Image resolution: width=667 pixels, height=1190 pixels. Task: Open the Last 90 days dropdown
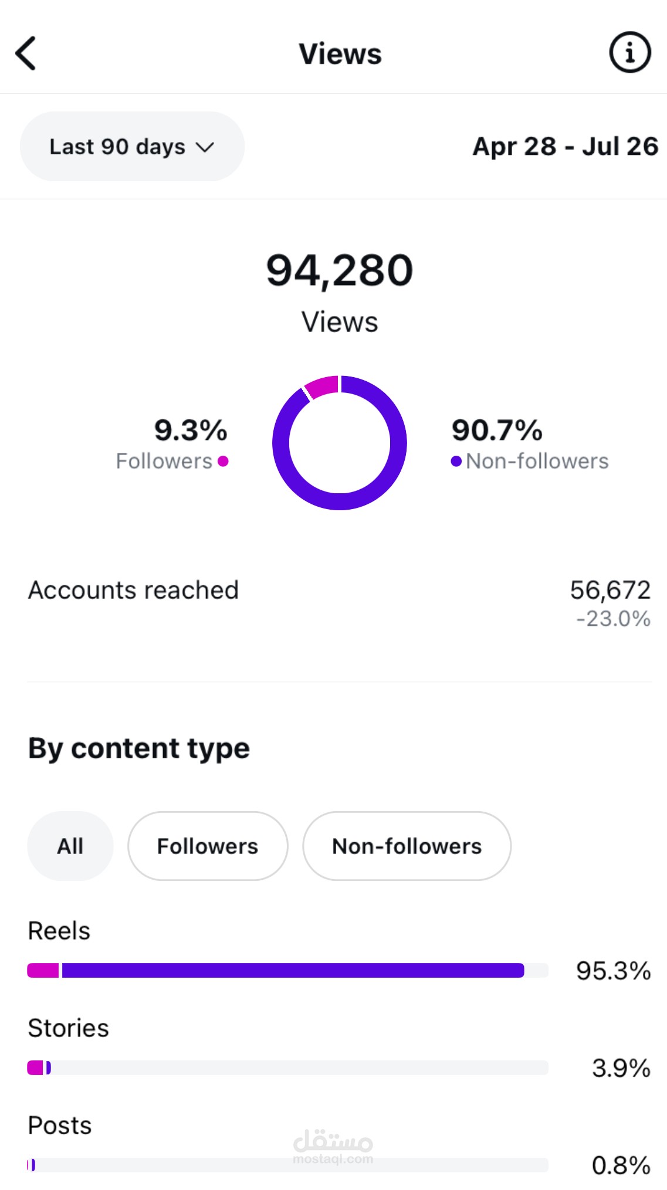pos(132,146)
